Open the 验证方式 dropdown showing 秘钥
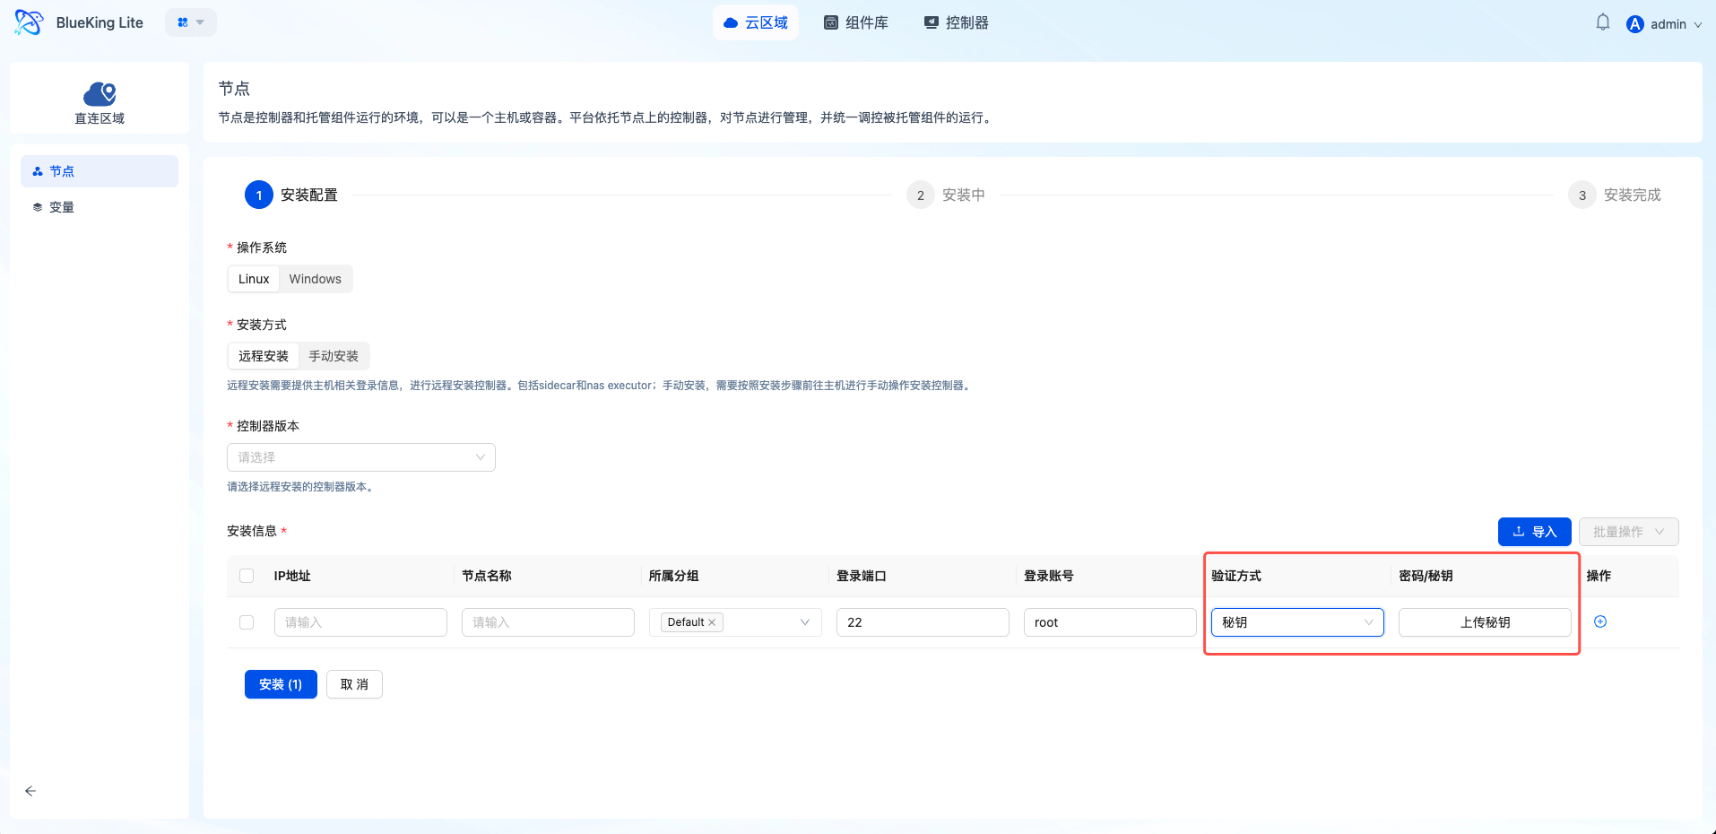Viewport: 1716px width, 834px height. [1297, 622]
